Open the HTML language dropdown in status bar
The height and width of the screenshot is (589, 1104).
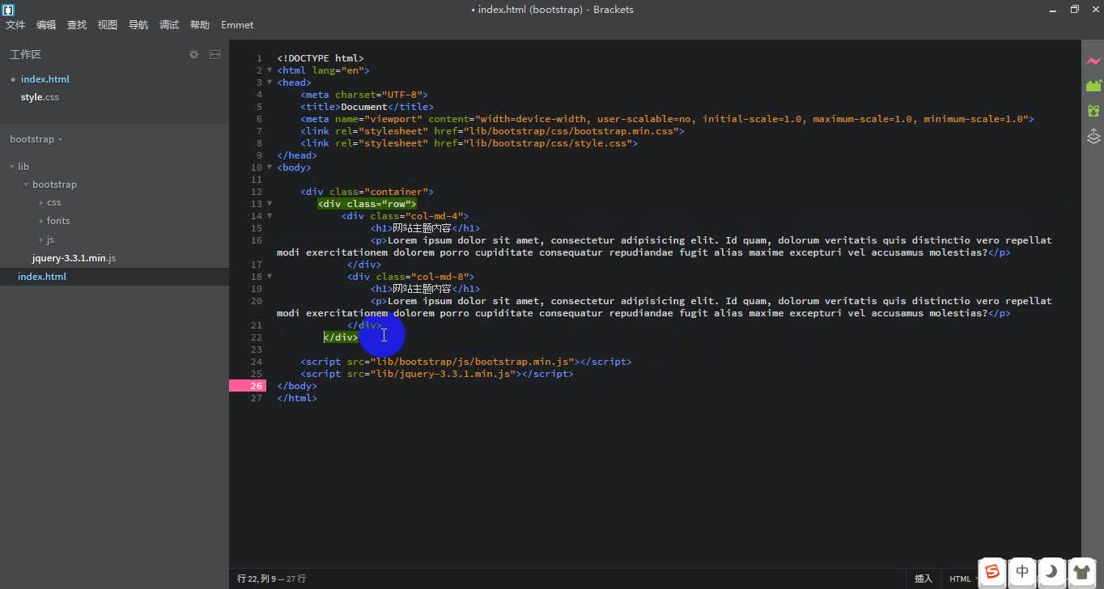(x=960, y=578)
